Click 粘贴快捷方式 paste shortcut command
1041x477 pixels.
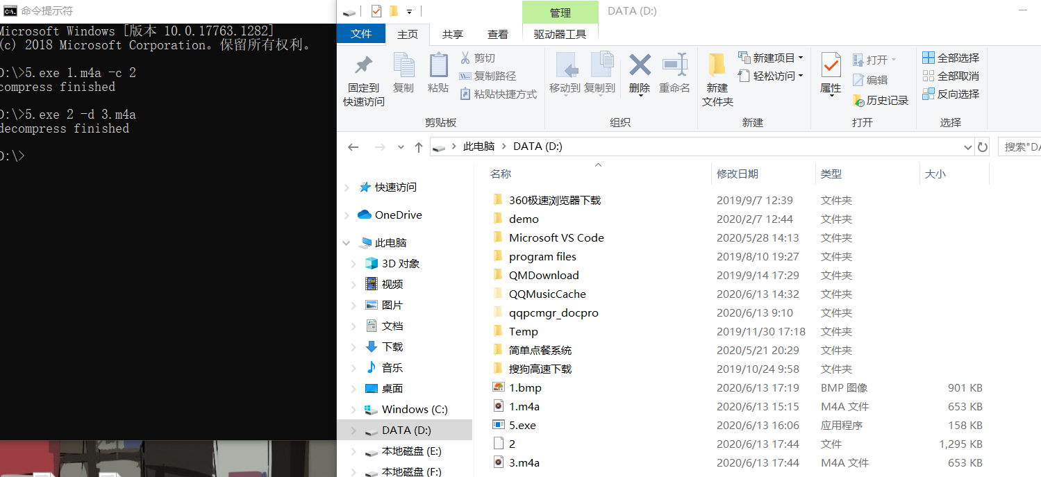(x=499, y=94)
